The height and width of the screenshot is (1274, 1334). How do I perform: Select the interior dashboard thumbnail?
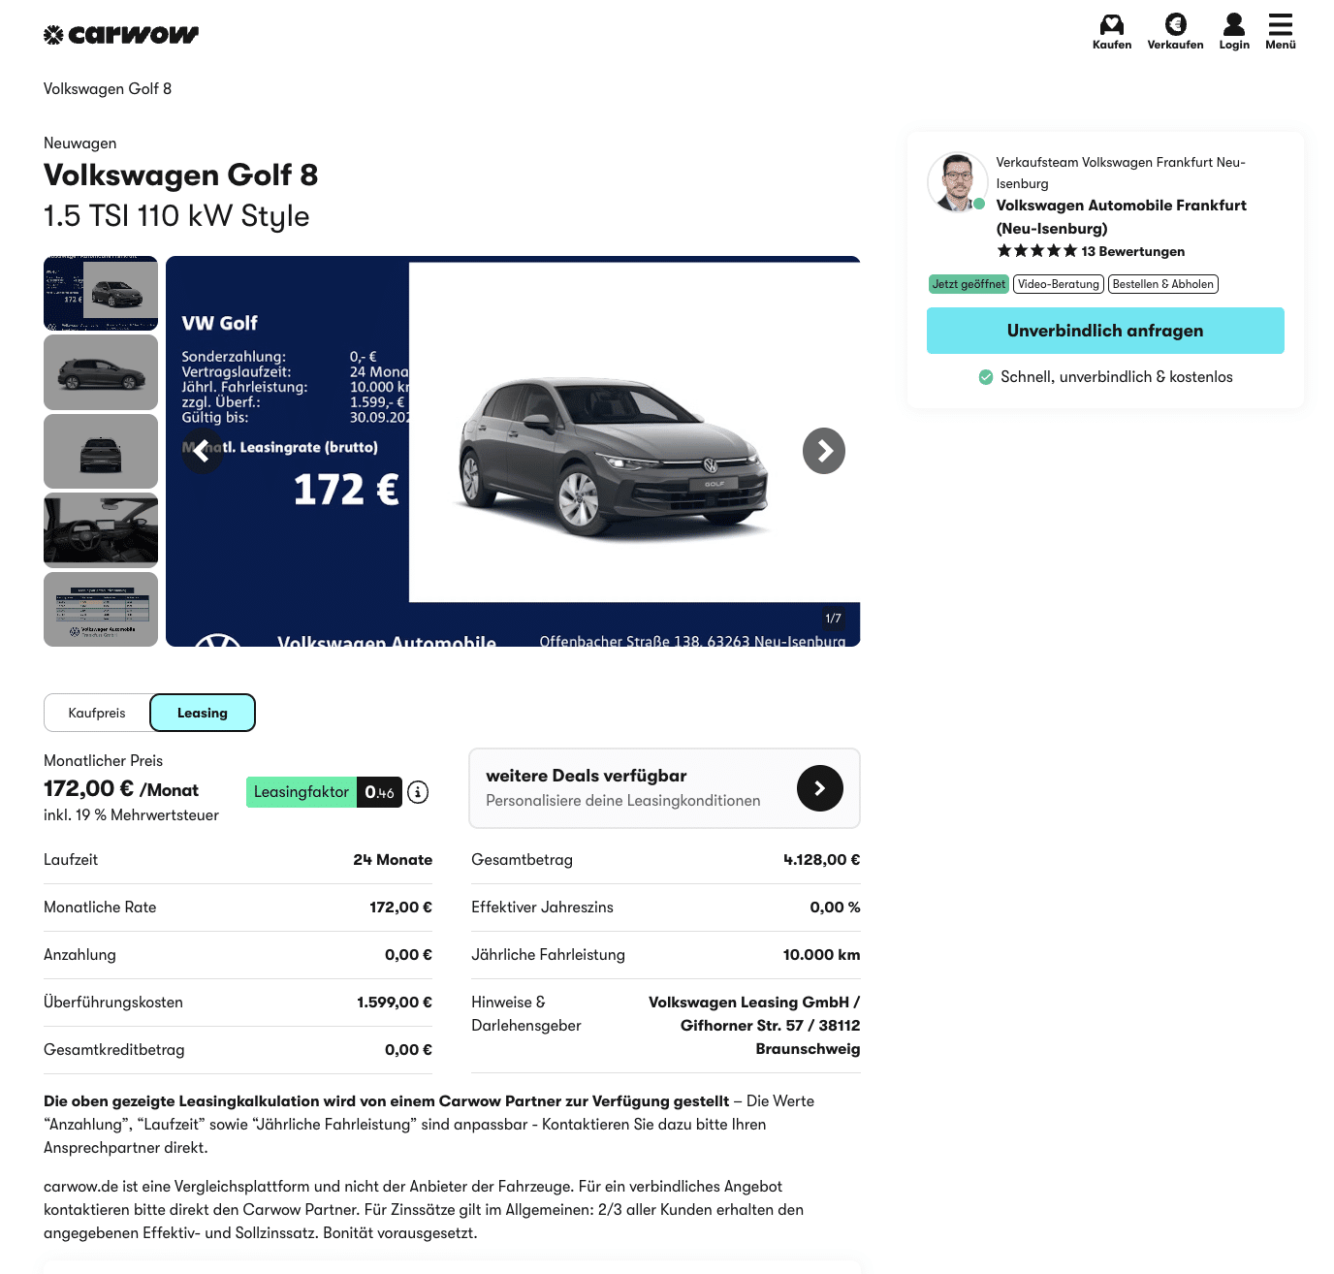tap(101, 530)
